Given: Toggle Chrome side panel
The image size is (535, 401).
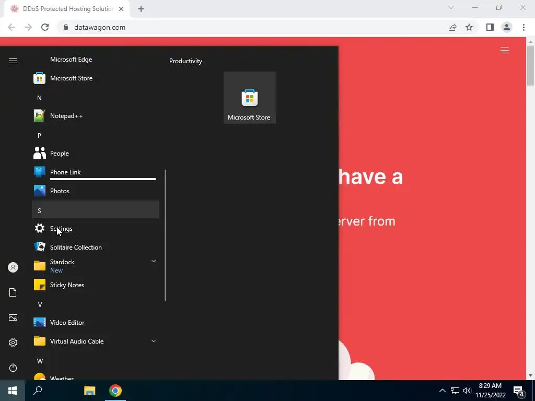Looking at the screenshot, I should point(490,27).
